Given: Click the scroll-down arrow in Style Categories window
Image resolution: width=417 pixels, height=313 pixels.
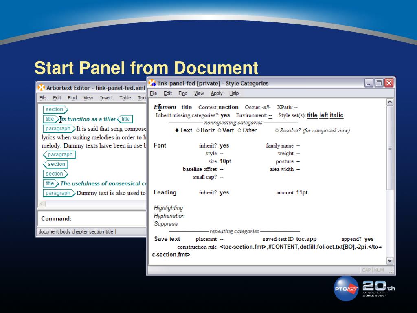Looking at the screenshot, I should [x=390, y=260].
